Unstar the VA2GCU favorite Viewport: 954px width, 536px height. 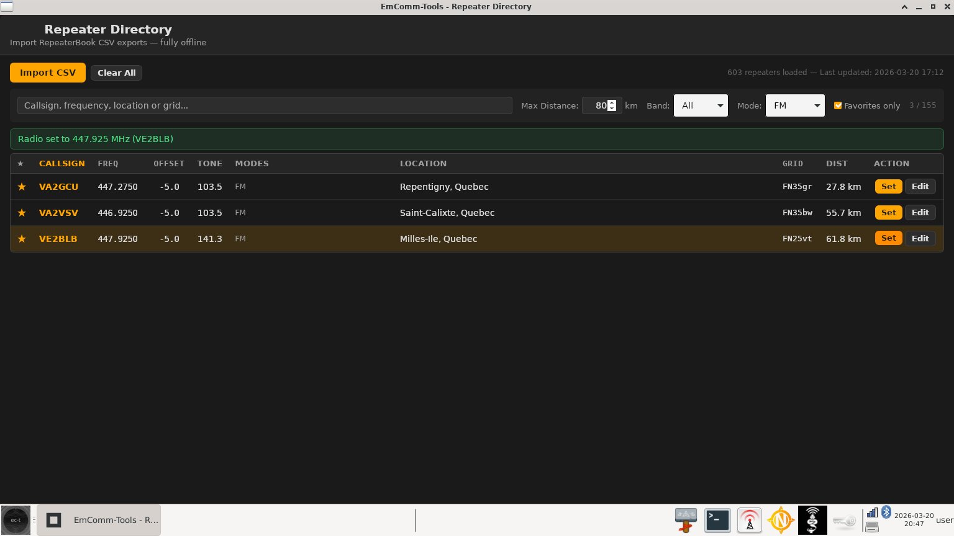[x=22, y=187]
